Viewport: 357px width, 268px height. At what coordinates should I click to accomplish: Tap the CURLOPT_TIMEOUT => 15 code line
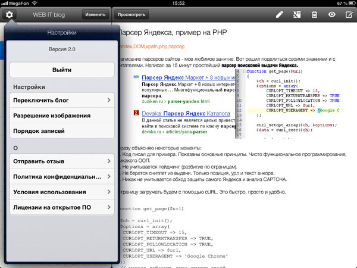click(155, 232)
